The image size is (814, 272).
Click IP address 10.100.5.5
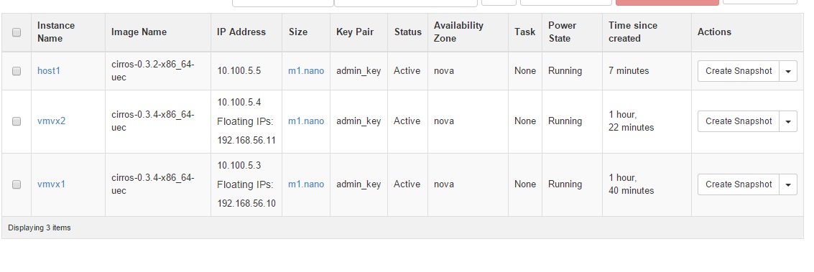coord(239,71)
